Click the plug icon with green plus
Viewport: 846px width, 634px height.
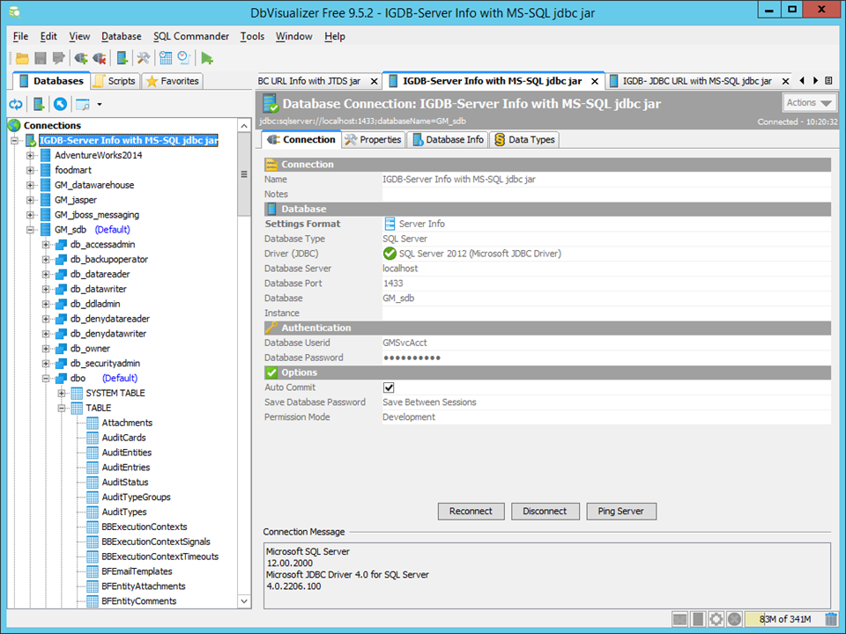(81, 58)
